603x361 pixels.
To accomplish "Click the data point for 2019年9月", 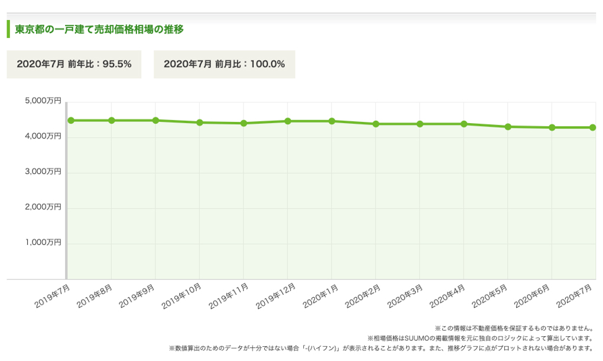I will (155, 121).
